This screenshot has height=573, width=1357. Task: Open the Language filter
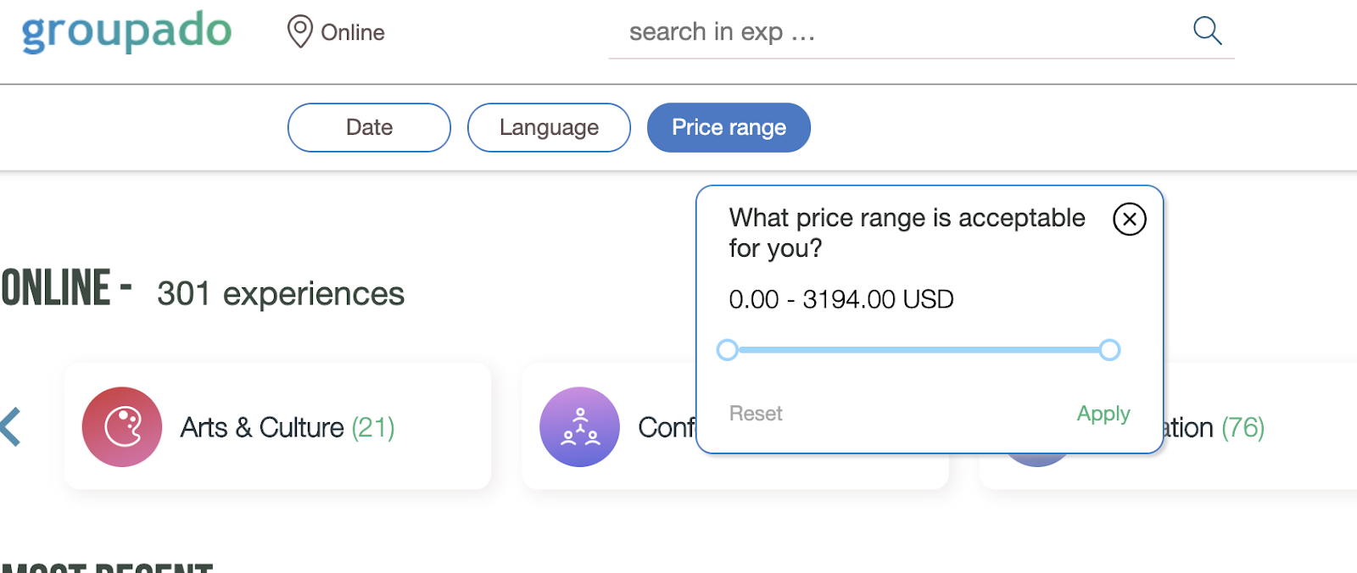pyautogui.click(x=549, y=128)
